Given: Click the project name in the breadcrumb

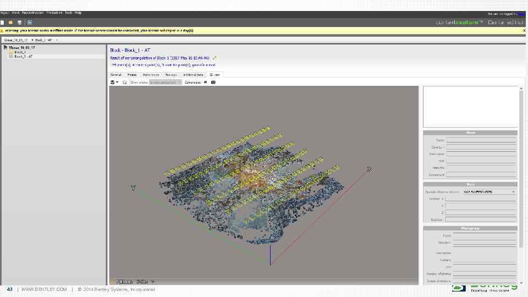Looking at the screenshot, I should click(16, 40).
